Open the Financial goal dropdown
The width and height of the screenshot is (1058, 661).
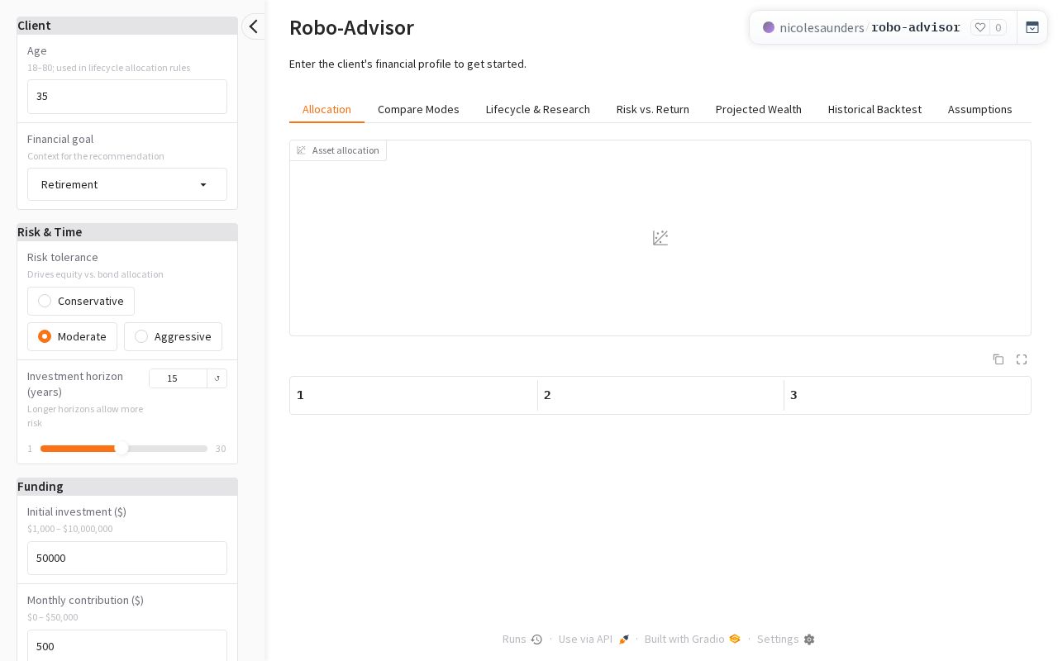coord(127,184)
